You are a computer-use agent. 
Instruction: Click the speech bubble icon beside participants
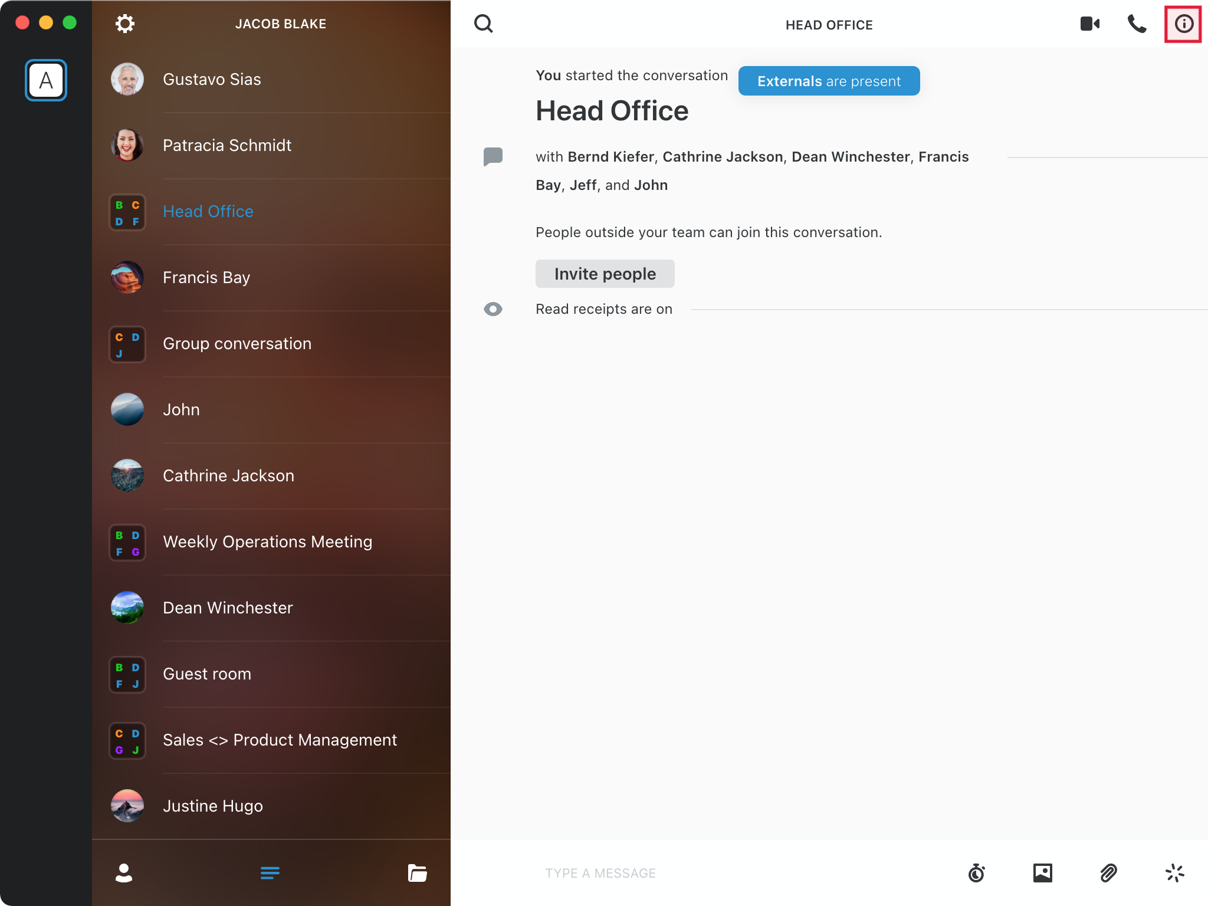493,157
